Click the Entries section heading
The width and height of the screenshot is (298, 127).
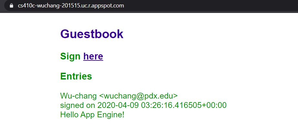click(76, 77)
